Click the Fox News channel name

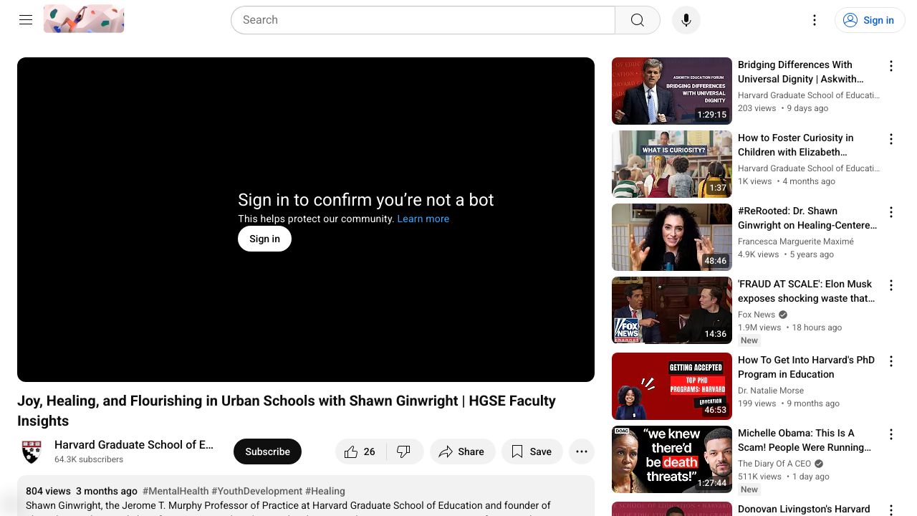(x=757, y=315)
